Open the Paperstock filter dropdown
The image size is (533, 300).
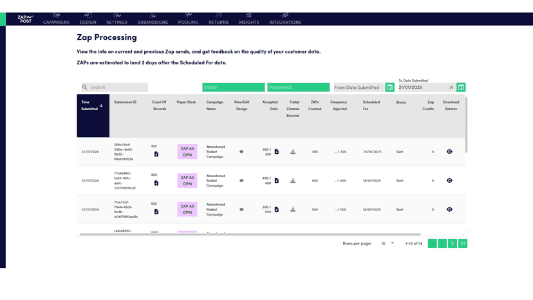pyautogui.click(x=299, y=88)
